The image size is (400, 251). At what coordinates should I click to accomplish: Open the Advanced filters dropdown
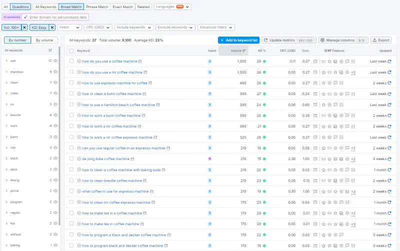216,27
